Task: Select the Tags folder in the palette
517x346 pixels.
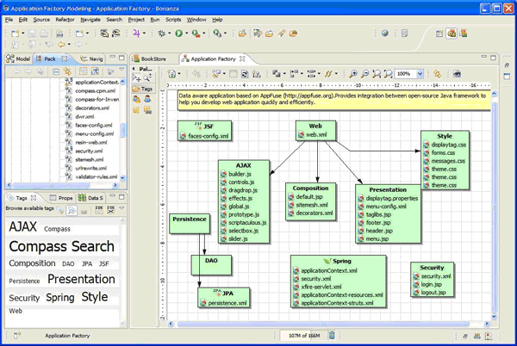Action: [x=144, y=89]
